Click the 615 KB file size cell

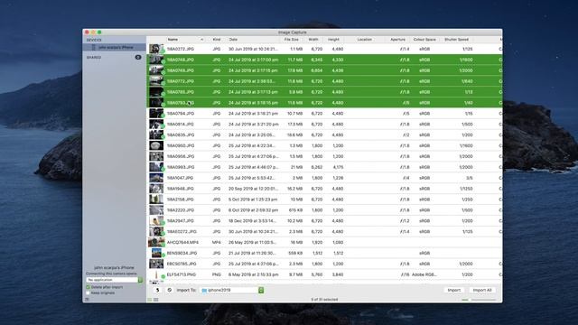(295, 210)
